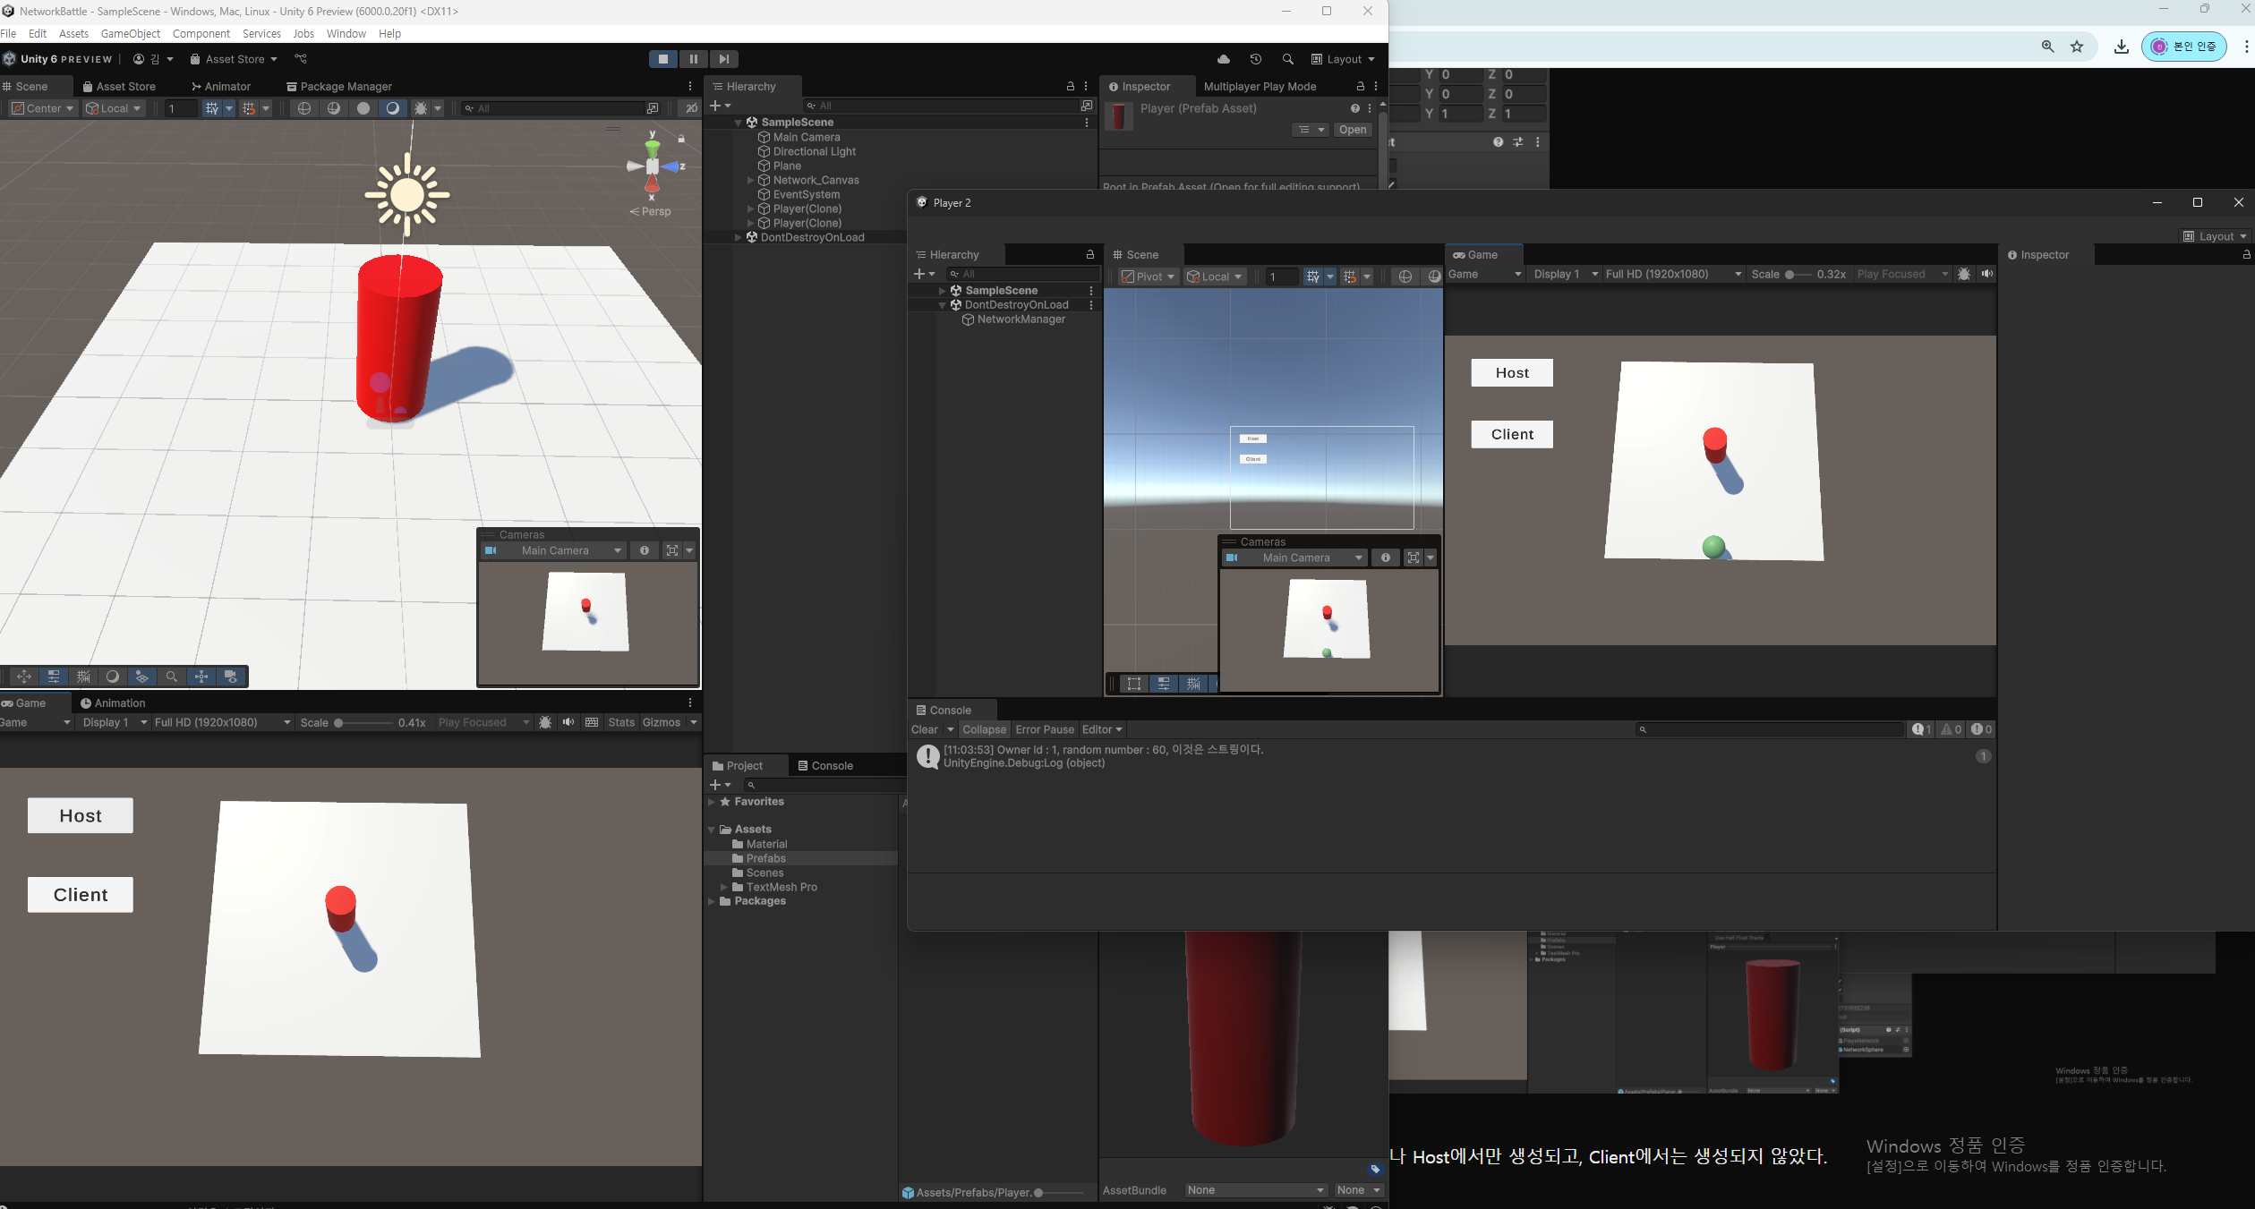This screenshot has height=1209, width=2255.
Task: Click the Step frame button
Action: tap(723, 59)
